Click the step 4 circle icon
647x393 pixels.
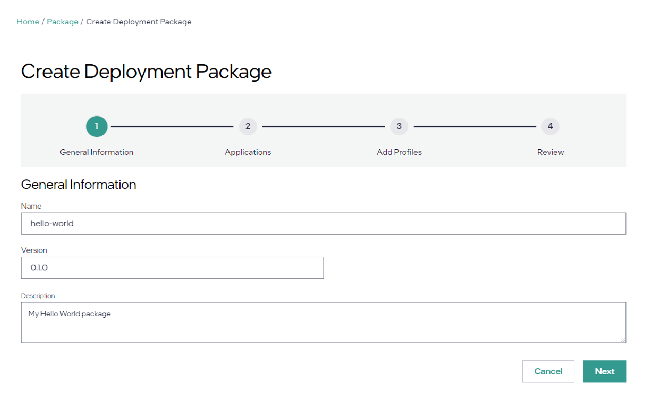550,126
